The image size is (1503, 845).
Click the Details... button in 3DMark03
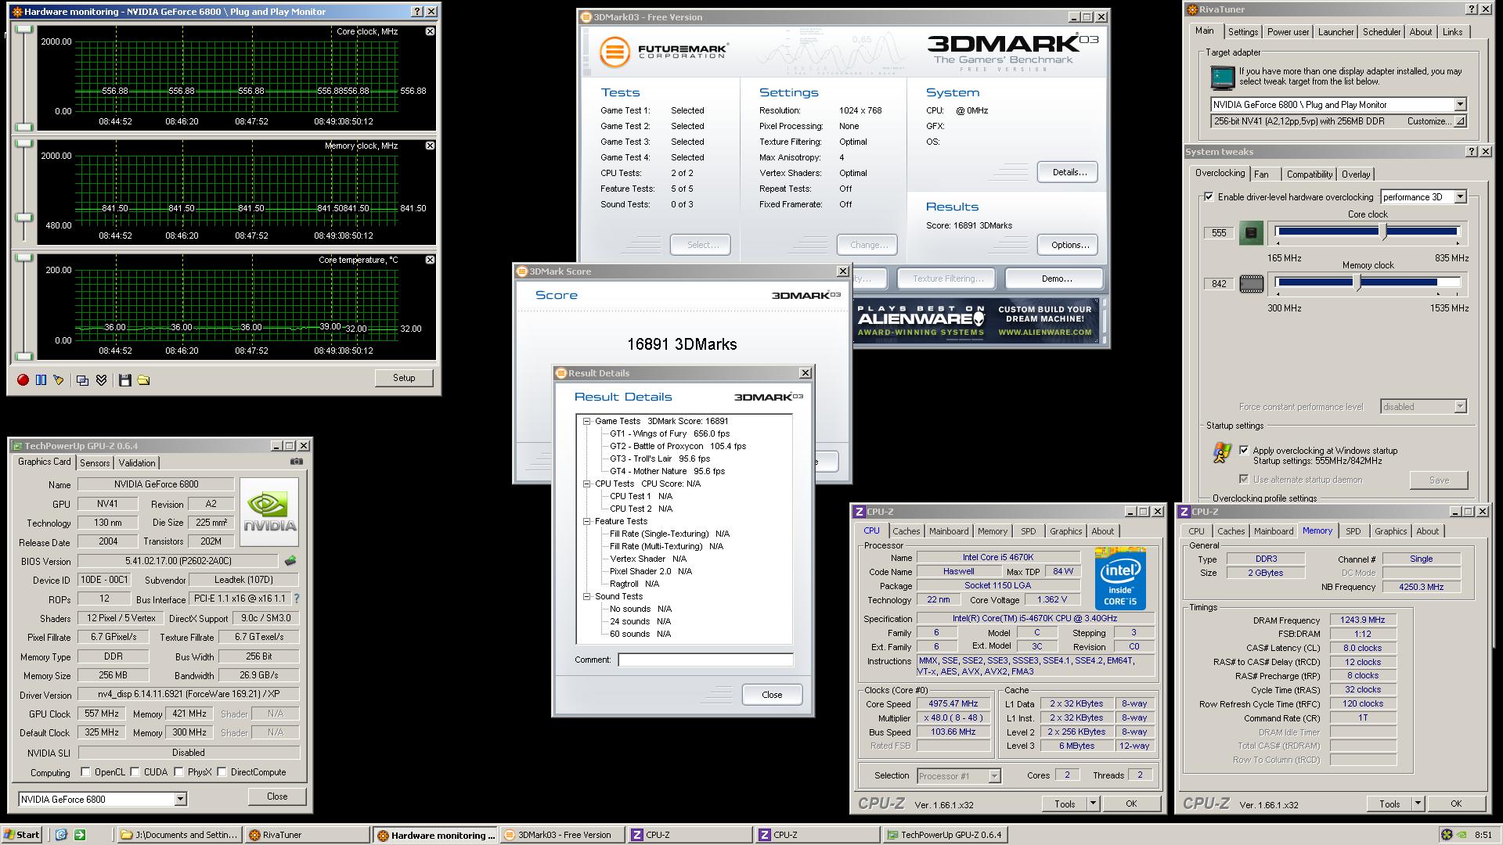1068,172
